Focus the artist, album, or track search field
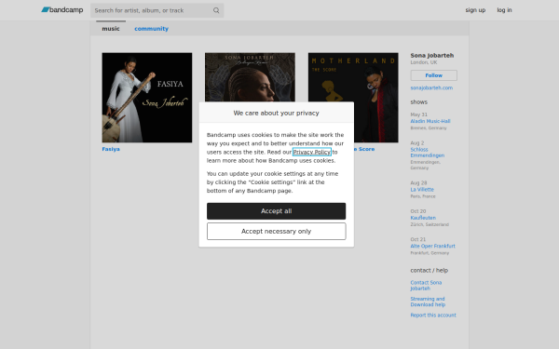 point(157,10)
